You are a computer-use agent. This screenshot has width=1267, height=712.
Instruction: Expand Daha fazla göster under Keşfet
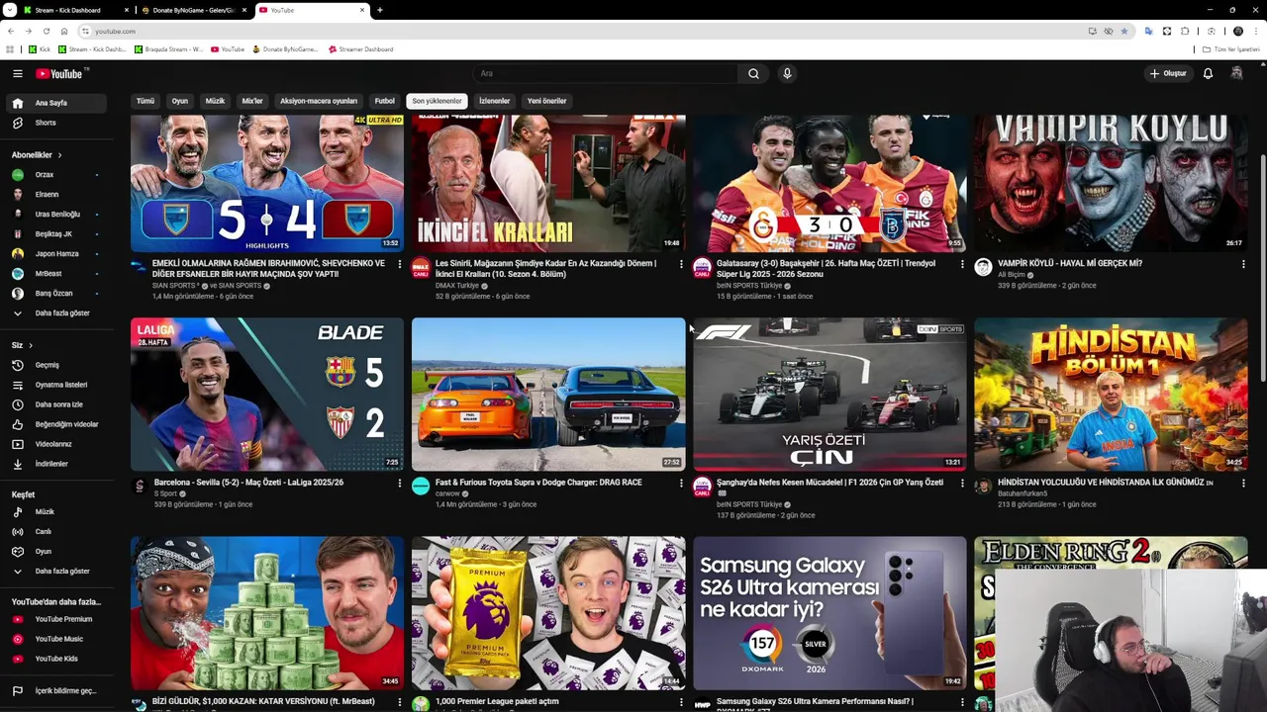coord(58,571)
